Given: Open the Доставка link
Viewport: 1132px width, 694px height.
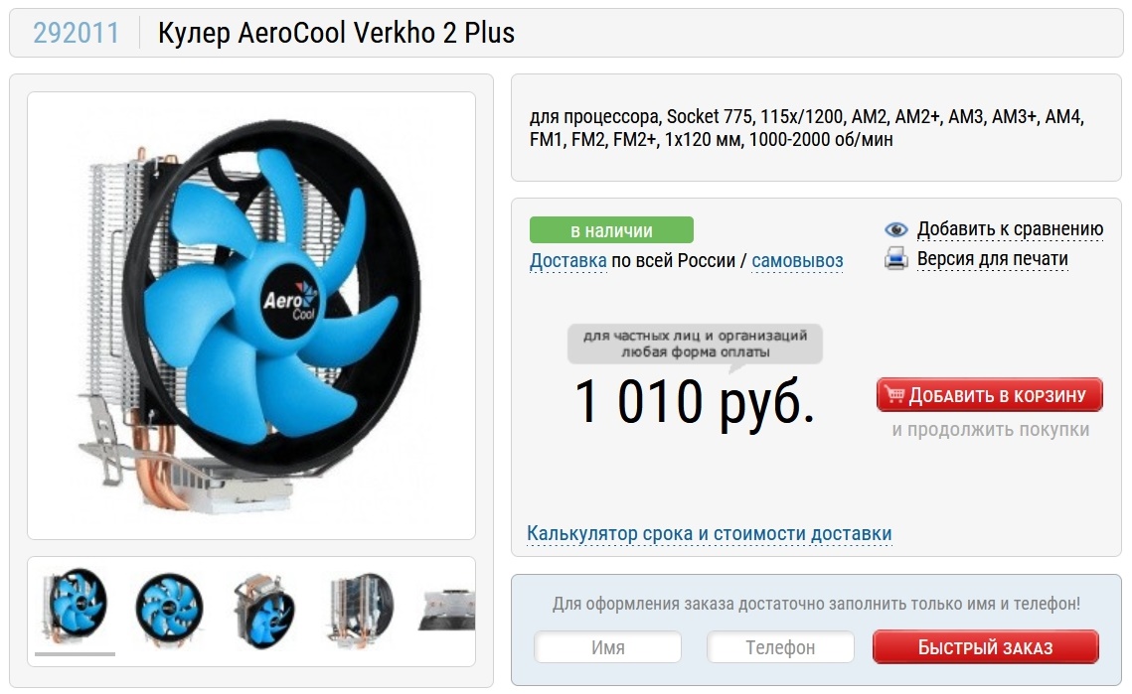Looking at the screenshot, I should click(x=568, y=260).
